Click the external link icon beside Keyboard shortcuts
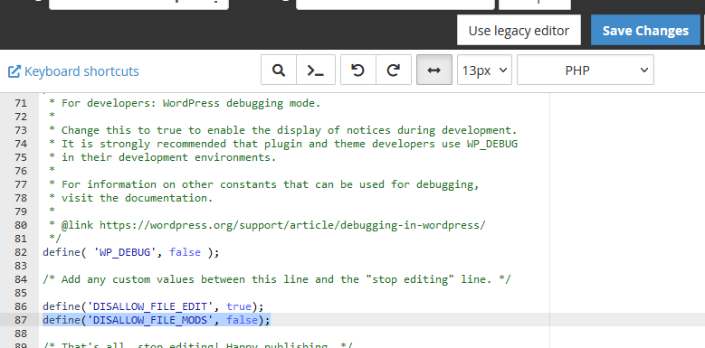 (14, 71)
